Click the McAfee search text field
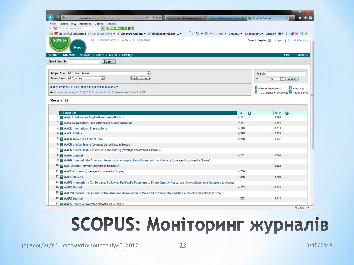 (x=79, y=28)
